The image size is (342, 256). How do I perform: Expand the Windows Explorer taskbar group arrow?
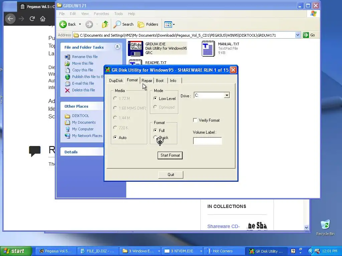159,251
